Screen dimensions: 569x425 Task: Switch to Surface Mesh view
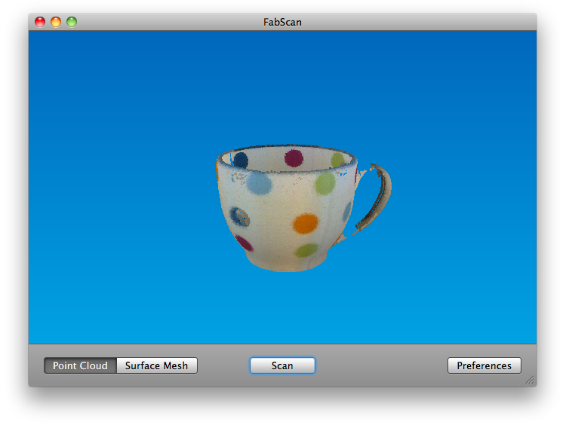click(157, 365)
